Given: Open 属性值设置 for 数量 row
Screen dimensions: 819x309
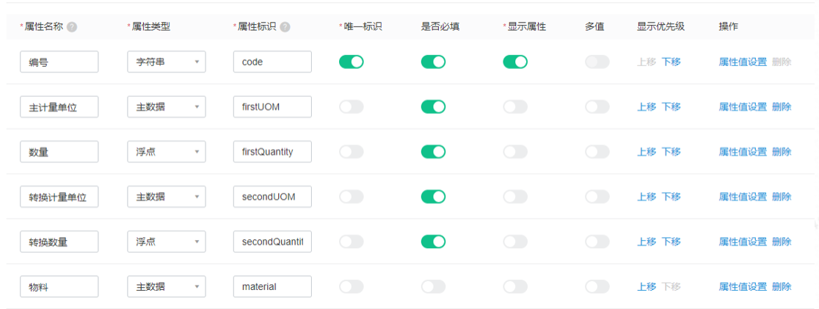Looking at the screenshot, I should pos(743,152).
